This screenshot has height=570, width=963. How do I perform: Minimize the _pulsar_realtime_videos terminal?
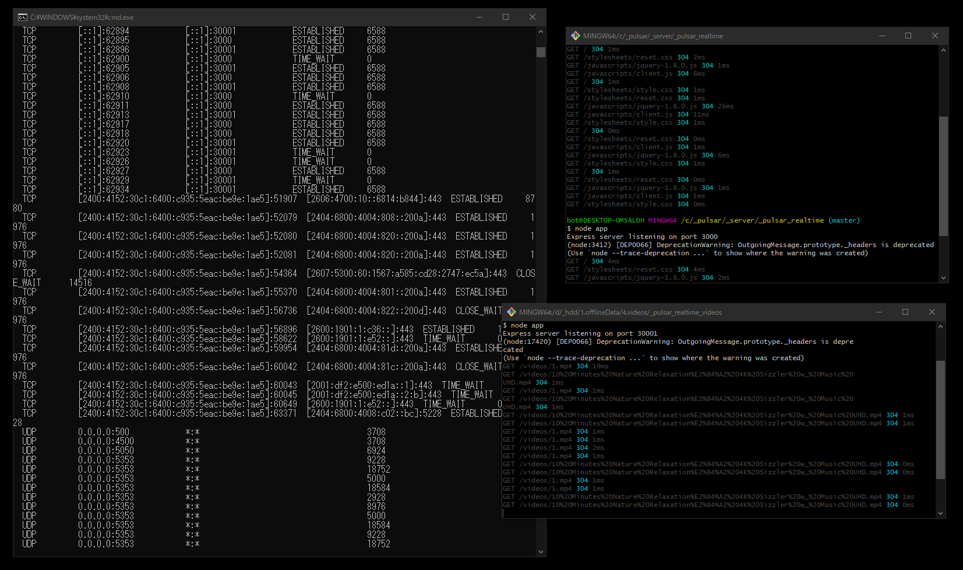(x=879, y=312)
